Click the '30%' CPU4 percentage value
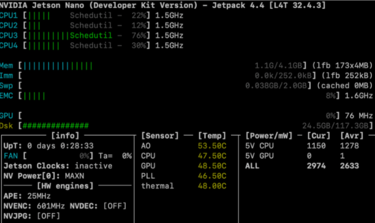This screenshot has width=375, height=223. [139, 46]
